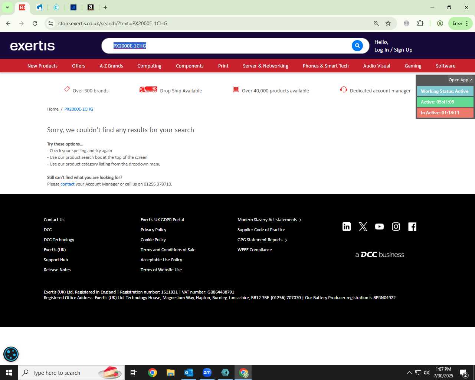Open the Exertis UK GDPR Portal link
The image size is (475, 380).
click(162, 220)
